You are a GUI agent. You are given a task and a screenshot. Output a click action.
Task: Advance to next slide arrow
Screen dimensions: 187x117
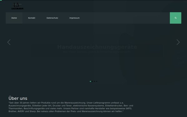tap(178, 42)
